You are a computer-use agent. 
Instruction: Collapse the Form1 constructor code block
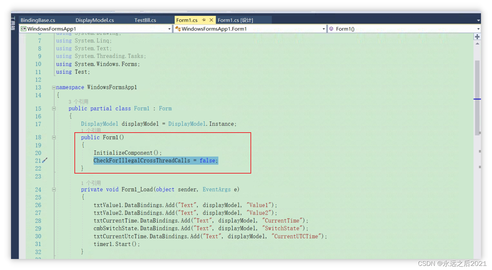point(54,137)
